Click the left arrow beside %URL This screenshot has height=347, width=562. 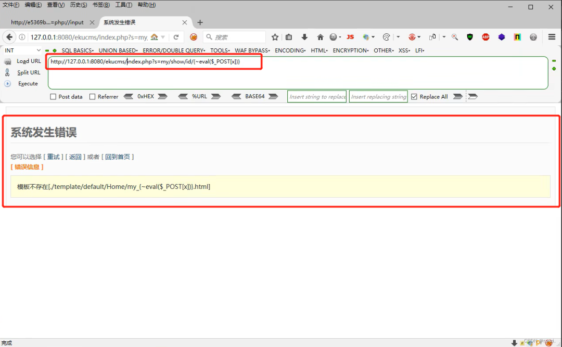pos(183,96)
